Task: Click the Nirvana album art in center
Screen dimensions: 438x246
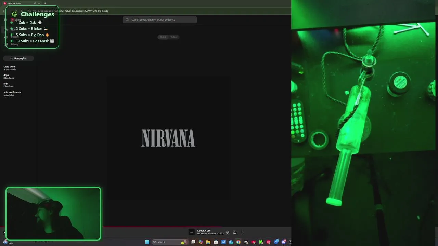Action: pos(168,138)
